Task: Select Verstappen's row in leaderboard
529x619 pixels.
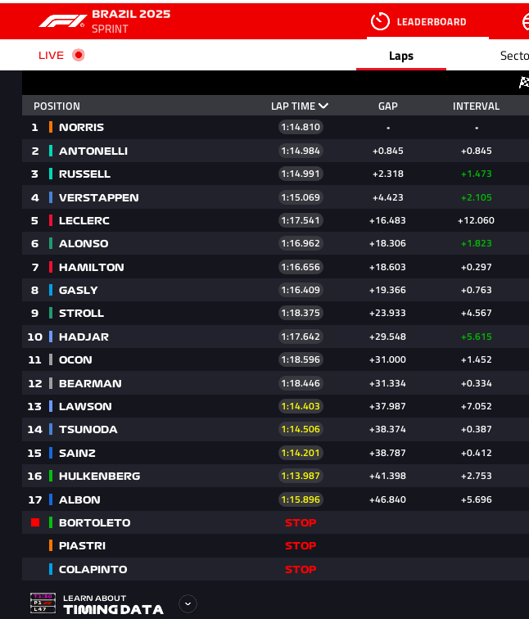Action: click(98, 197)
